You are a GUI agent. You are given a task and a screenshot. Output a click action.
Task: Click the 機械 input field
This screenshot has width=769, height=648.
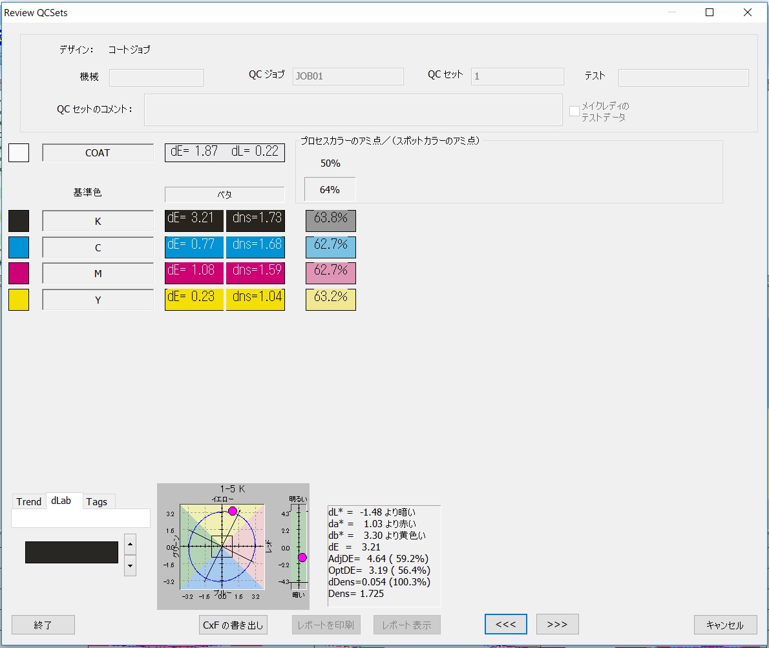point(156,78)
